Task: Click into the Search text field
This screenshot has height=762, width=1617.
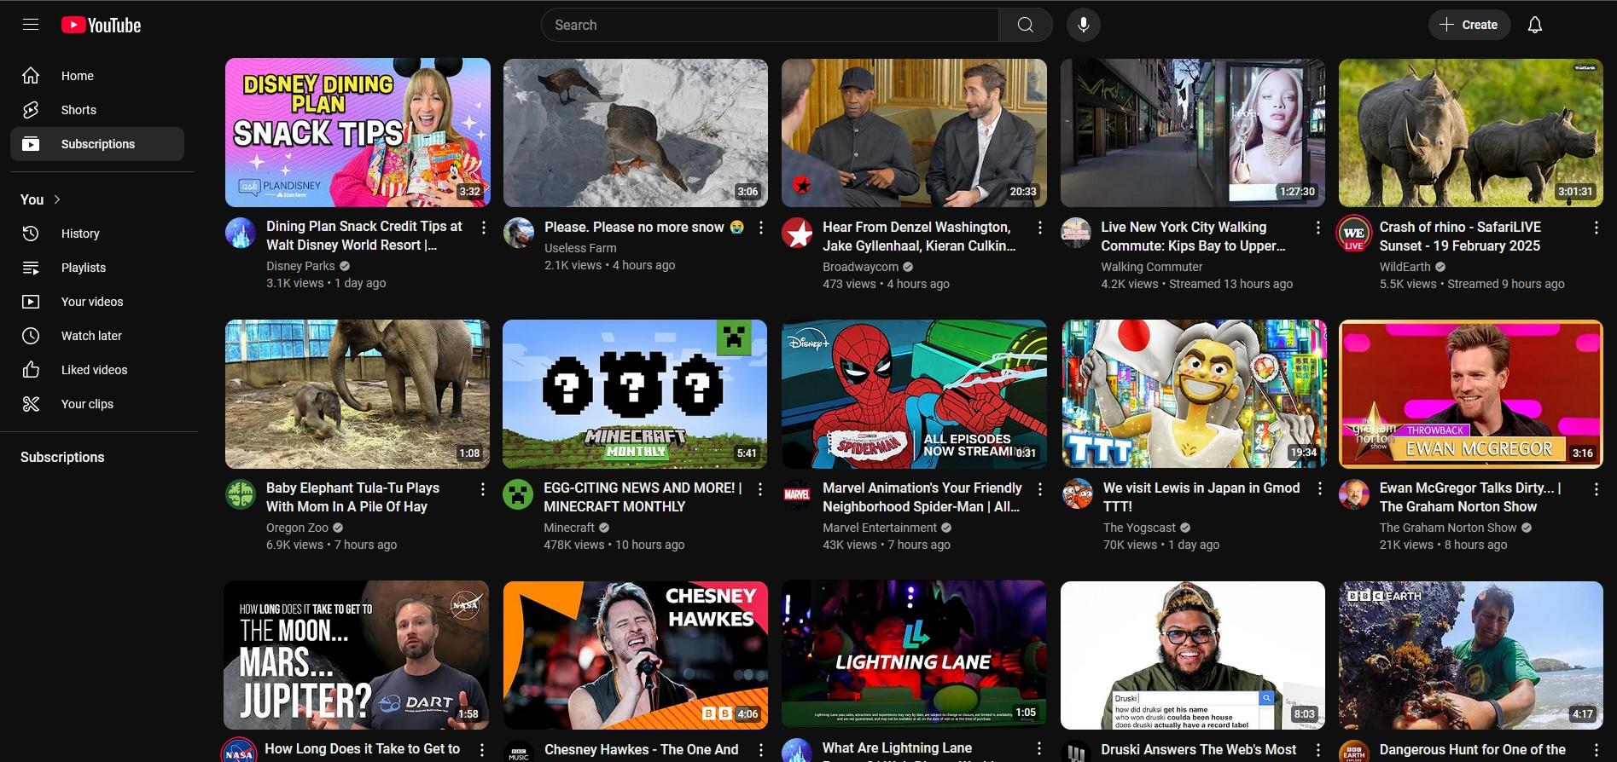Action: pyautogui.click(x=768, y=25)
